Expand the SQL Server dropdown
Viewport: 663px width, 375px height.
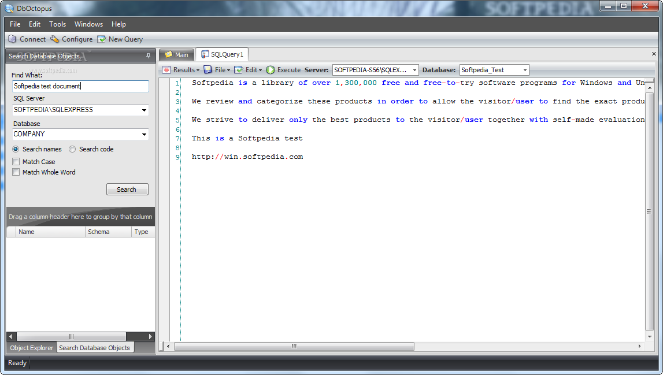pos(144,110)
